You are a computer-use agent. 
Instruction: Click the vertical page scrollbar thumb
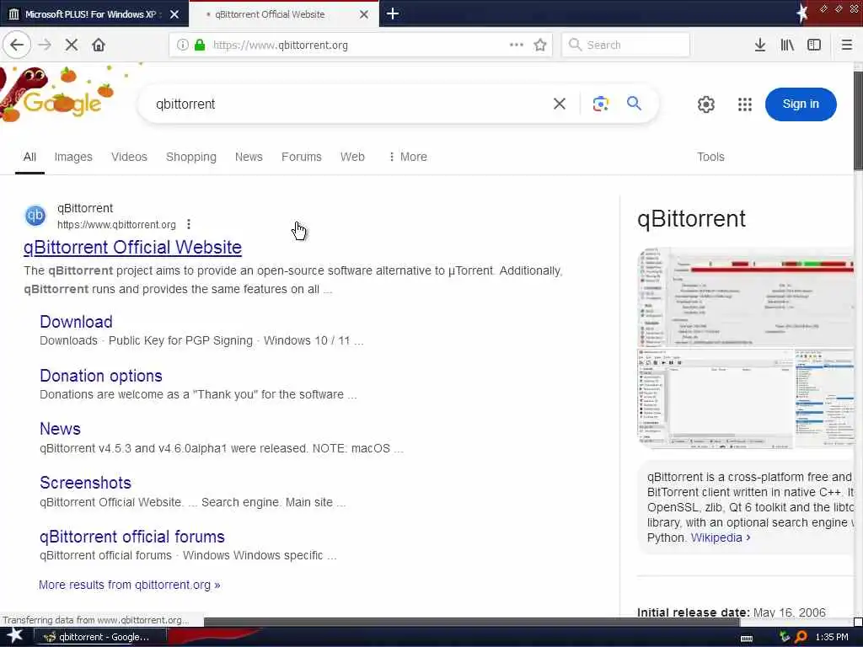[858, 120]
